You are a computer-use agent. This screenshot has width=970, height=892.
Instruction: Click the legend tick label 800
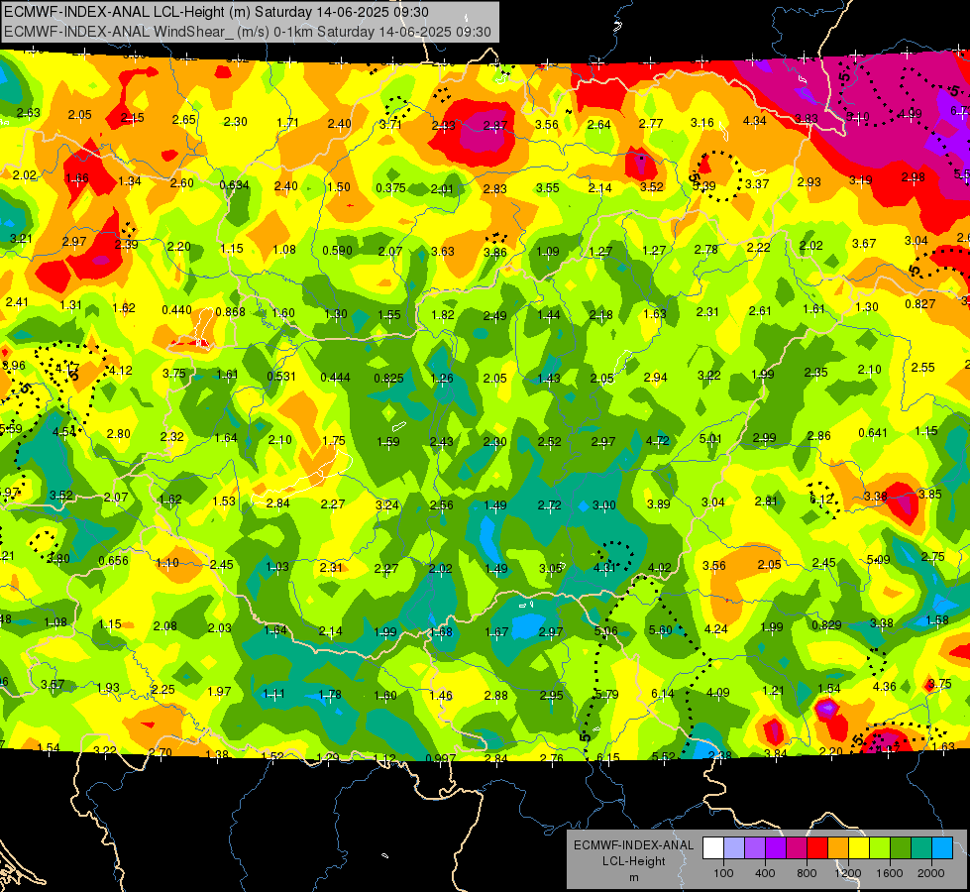[807, 873]
